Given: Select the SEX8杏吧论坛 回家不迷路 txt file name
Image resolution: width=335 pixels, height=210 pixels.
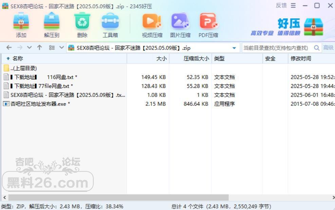Looking at the screenshot, I should click(x=68, y=95).
